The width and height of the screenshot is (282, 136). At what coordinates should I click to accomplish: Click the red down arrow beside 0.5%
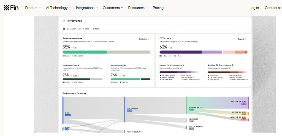coord(71,76)
